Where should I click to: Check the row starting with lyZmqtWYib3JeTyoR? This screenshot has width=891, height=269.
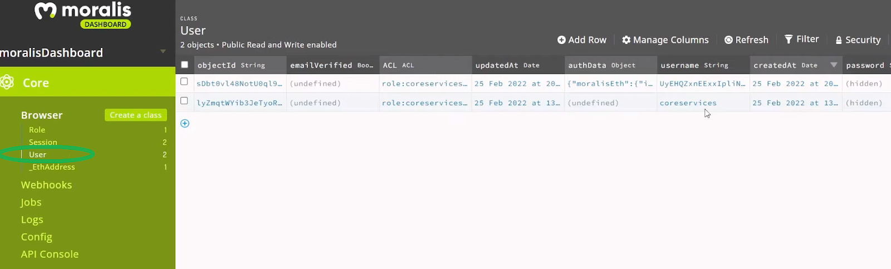tap(184, 101)
